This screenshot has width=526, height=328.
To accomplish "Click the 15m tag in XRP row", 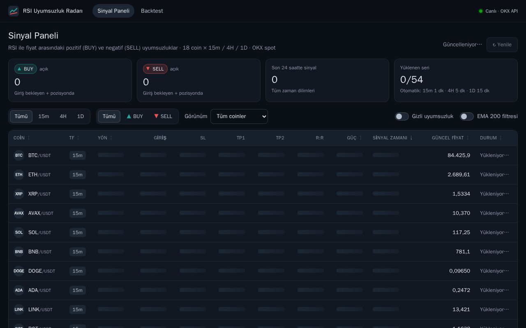I will click(x=77, y=194).
